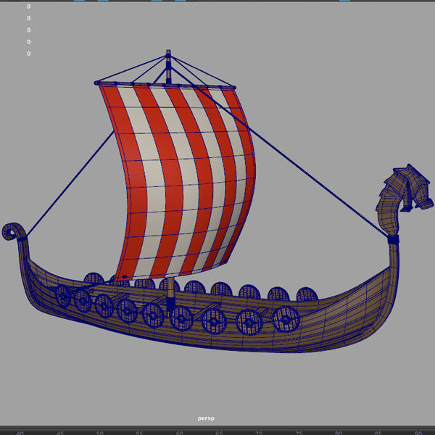
Task: Jump to frame 85 on the timeline
Action: (x=378, y=433)
